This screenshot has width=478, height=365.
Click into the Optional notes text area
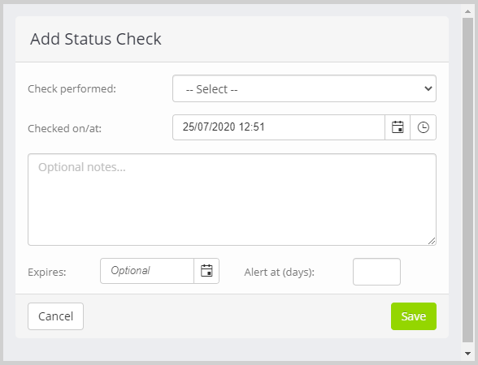pos(232,200)
